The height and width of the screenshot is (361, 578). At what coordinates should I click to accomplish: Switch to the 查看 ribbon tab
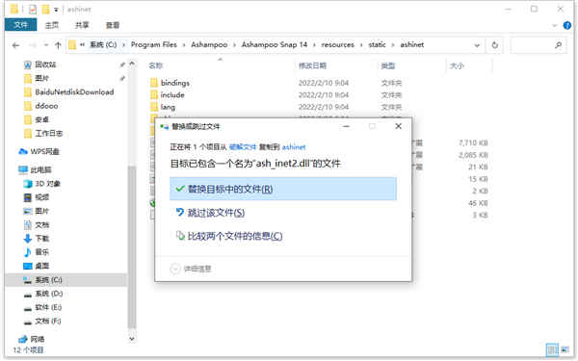click(x=113, y=25)
